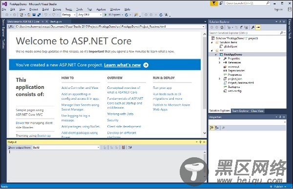Pin the Solution Explorer with auto-hide pin
The image size is (293, 189).
coord(280,21)
